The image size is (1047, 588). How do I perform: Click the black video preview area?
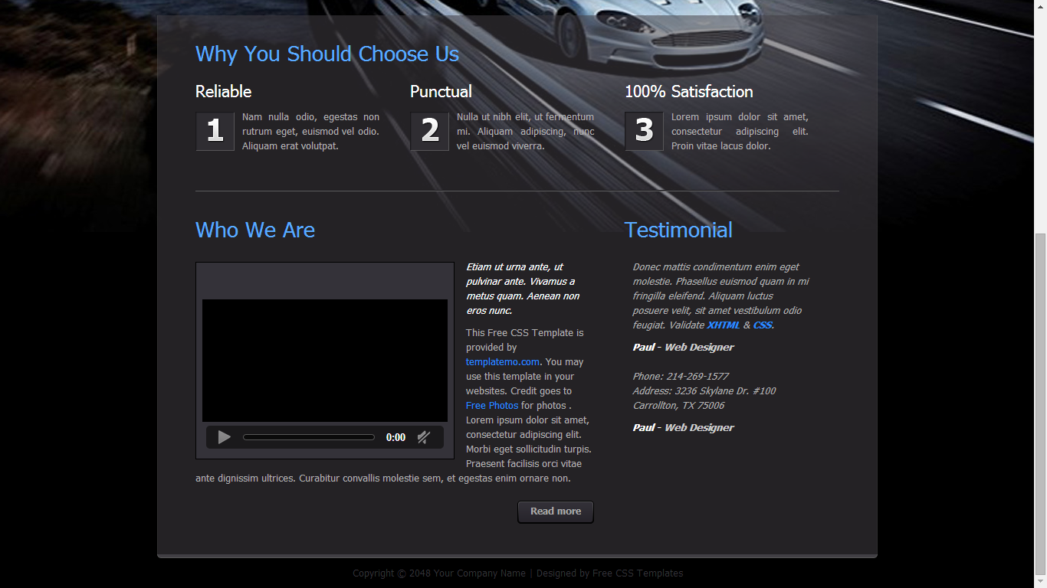tap(324, 360)
